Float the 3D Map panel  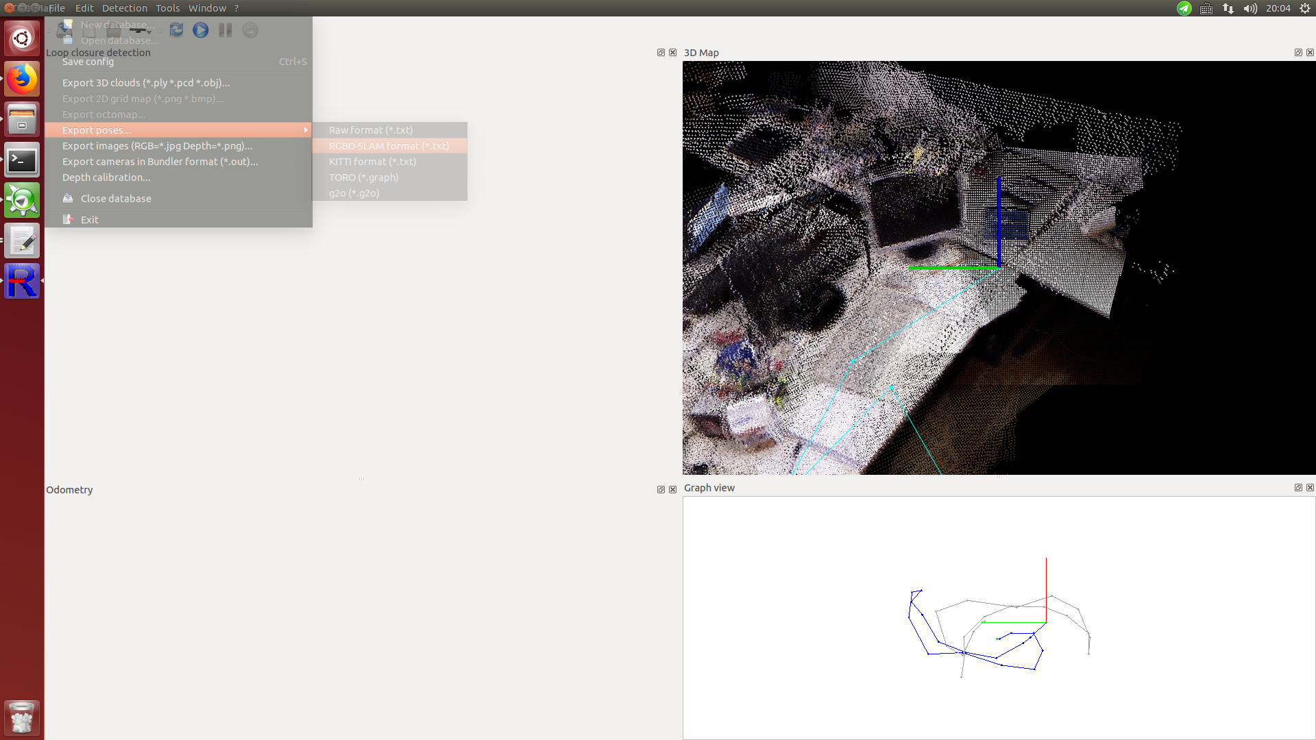click(1297, 53)
